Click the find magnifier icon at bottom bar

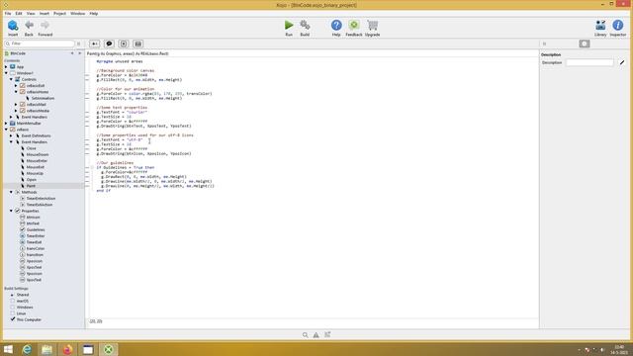point(306,334)
